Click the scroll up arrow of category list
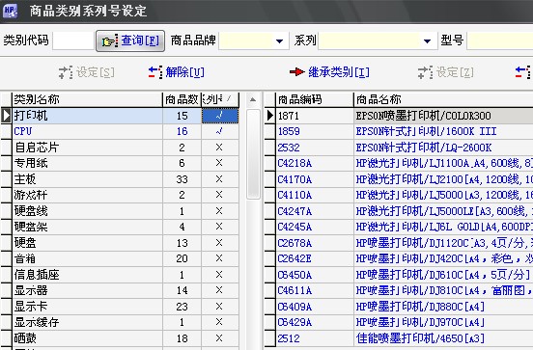 coord(253,100)
